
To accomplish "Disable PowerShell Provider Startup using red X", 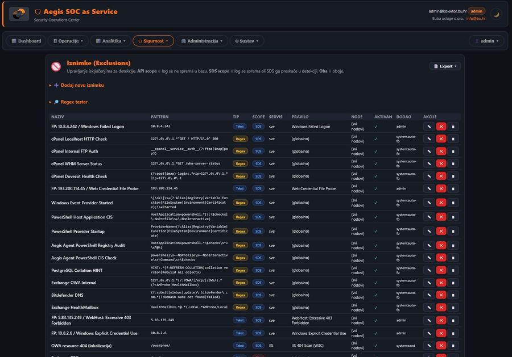I will tap(441, 231).
